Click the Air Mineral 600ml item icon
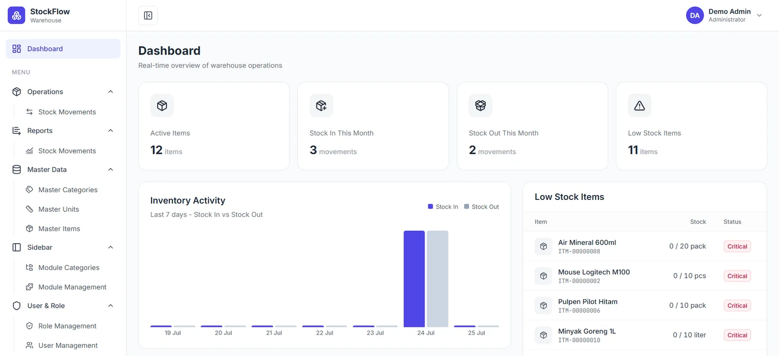 (x=543, y=247)
